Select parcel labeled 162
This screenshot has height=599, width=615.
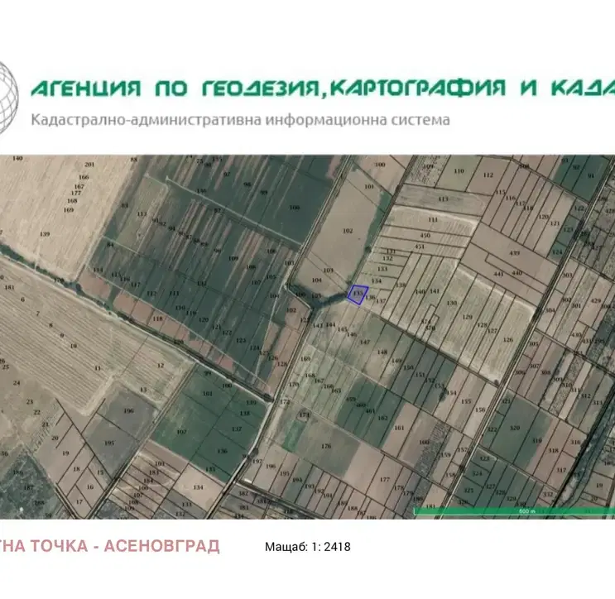(x=382, y=419)
